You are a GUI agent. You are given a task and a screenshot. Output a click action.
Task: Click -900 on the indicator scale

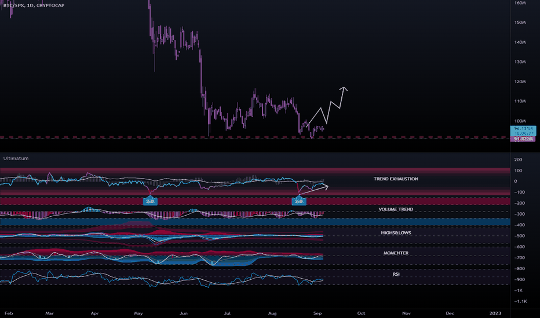(519, 279)
